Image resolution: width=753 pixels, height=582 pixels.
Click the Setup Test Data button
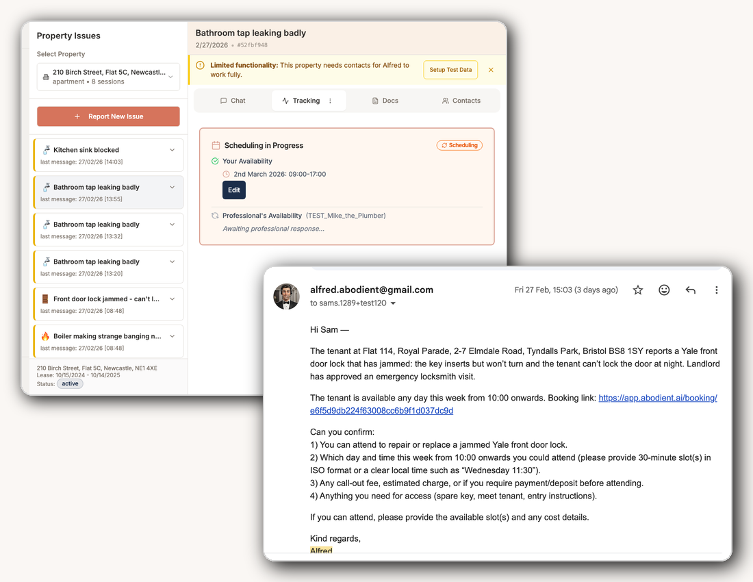pyautogui.click(x=450, y=69)
